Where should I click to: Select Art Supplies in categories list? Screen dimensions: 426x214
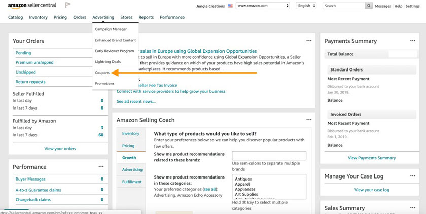pos(246,194)
